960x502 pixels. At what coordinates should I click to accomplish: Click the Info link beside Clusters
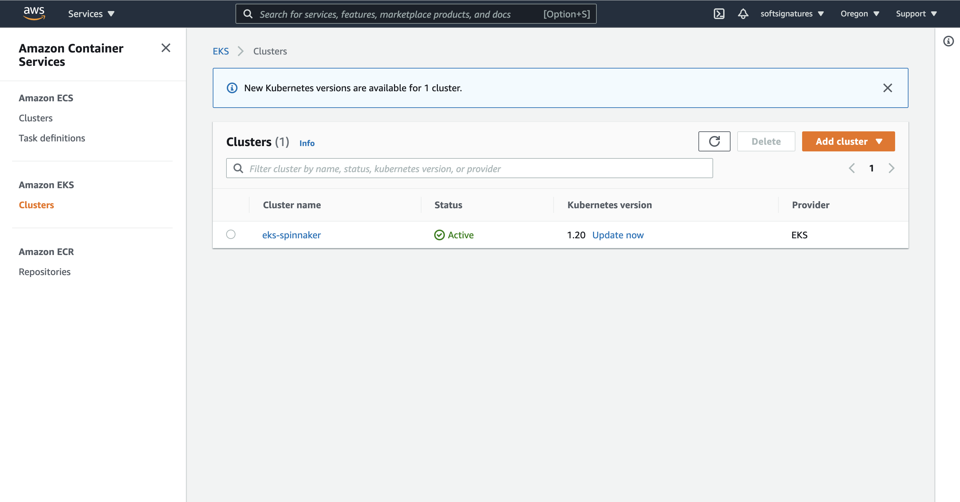point(307,143)
